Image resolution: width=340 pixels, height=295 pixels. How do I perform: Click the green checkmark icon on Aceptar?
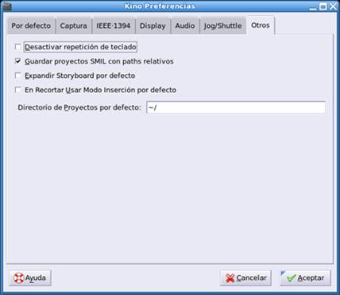pos(292,278)
